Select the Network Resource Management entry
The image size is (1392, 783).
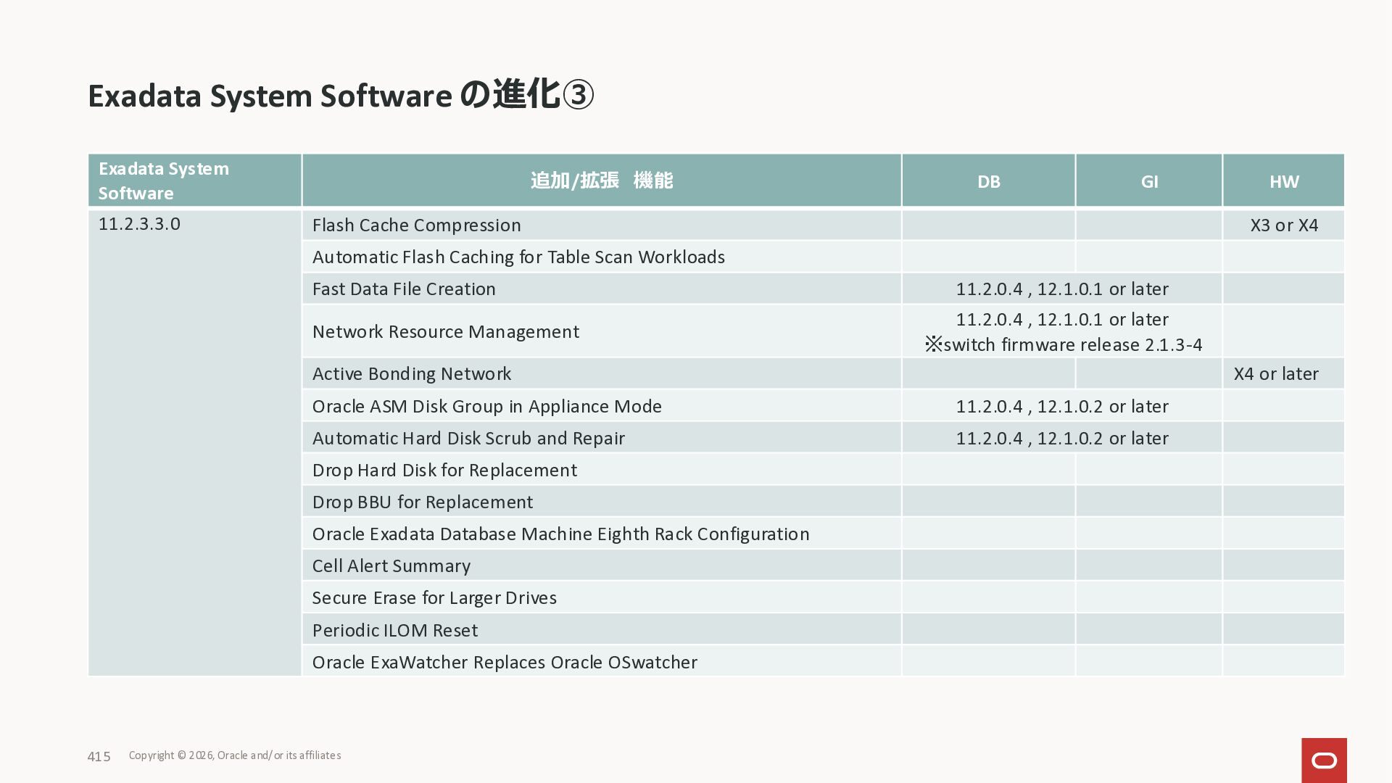(x=445, y=332)
